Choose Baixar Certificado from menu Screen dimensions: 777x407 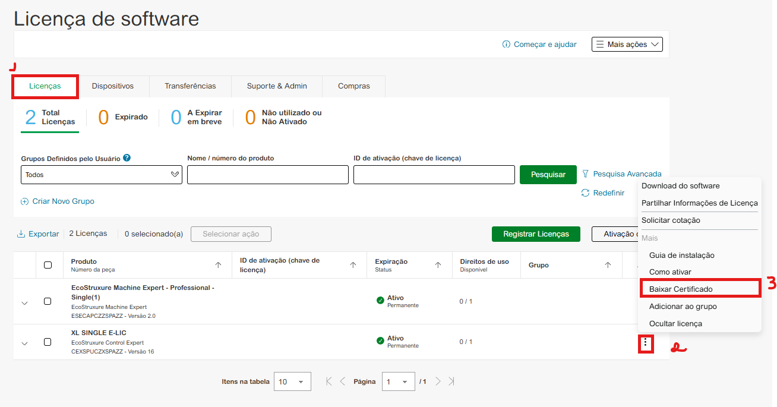(x=681, y=289)
